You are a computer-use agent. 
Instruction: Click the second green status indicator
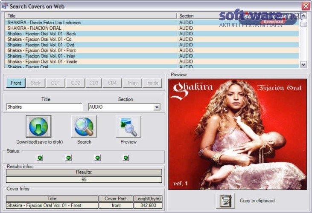coord(69,158)
